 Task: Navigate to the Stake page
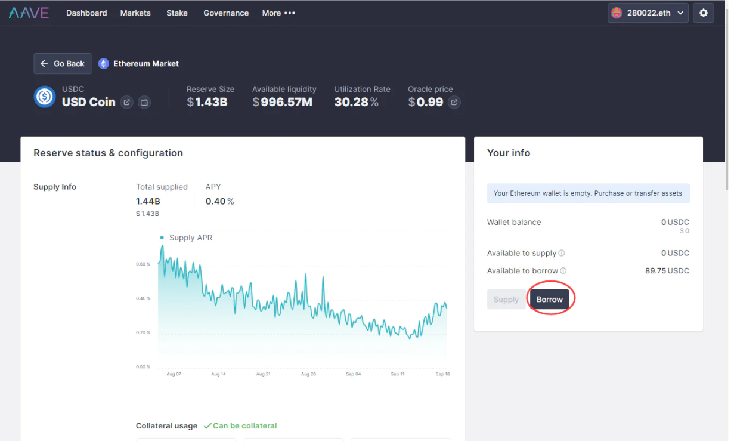click(177, 13)
